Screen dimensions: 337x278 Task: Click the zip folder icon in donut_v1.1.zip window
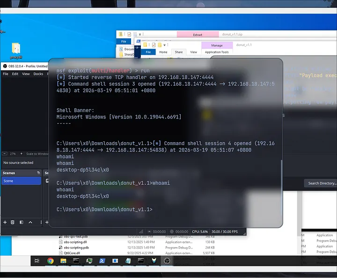click(x=121, y=34)
